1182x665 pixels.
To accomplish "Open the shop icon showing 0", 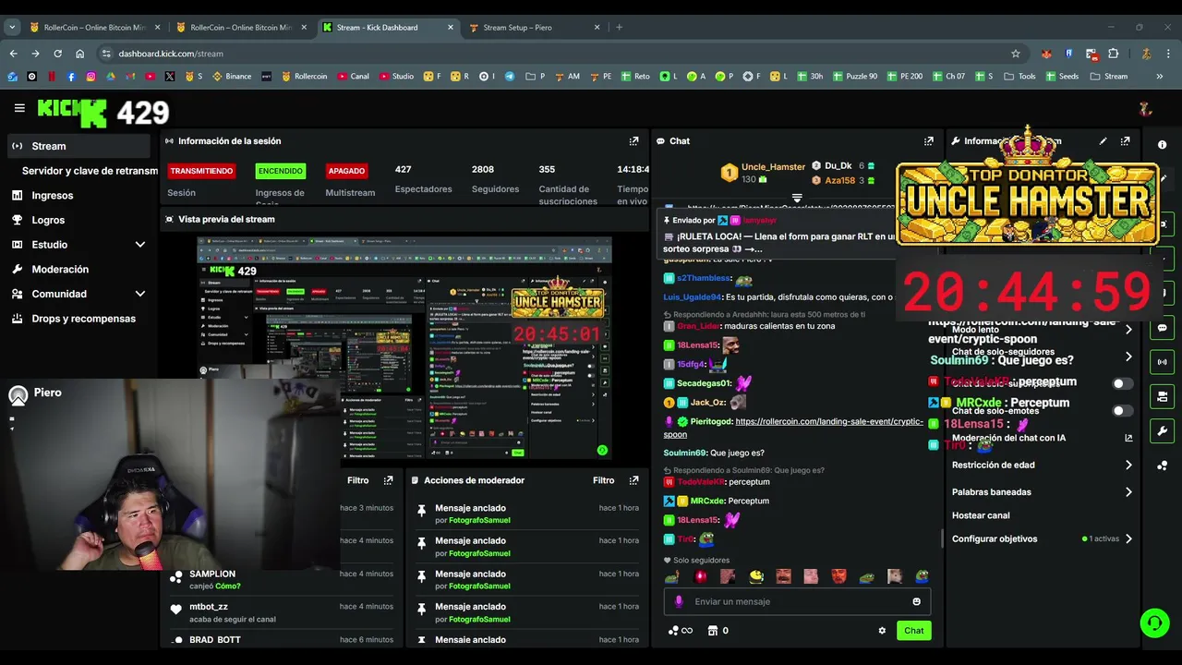I will click(x=718, y=631).
